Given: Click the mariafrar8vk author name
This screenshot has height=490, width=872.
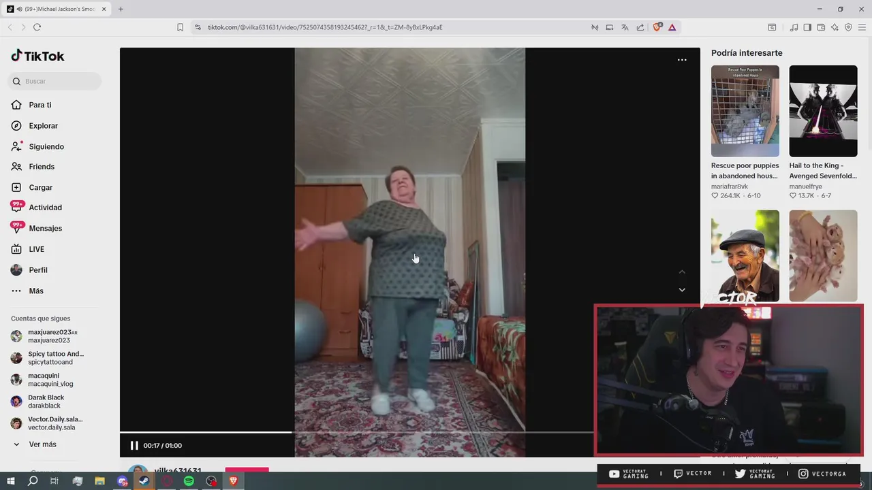Looking at the screenshot, I should click(x=730, y=186).
